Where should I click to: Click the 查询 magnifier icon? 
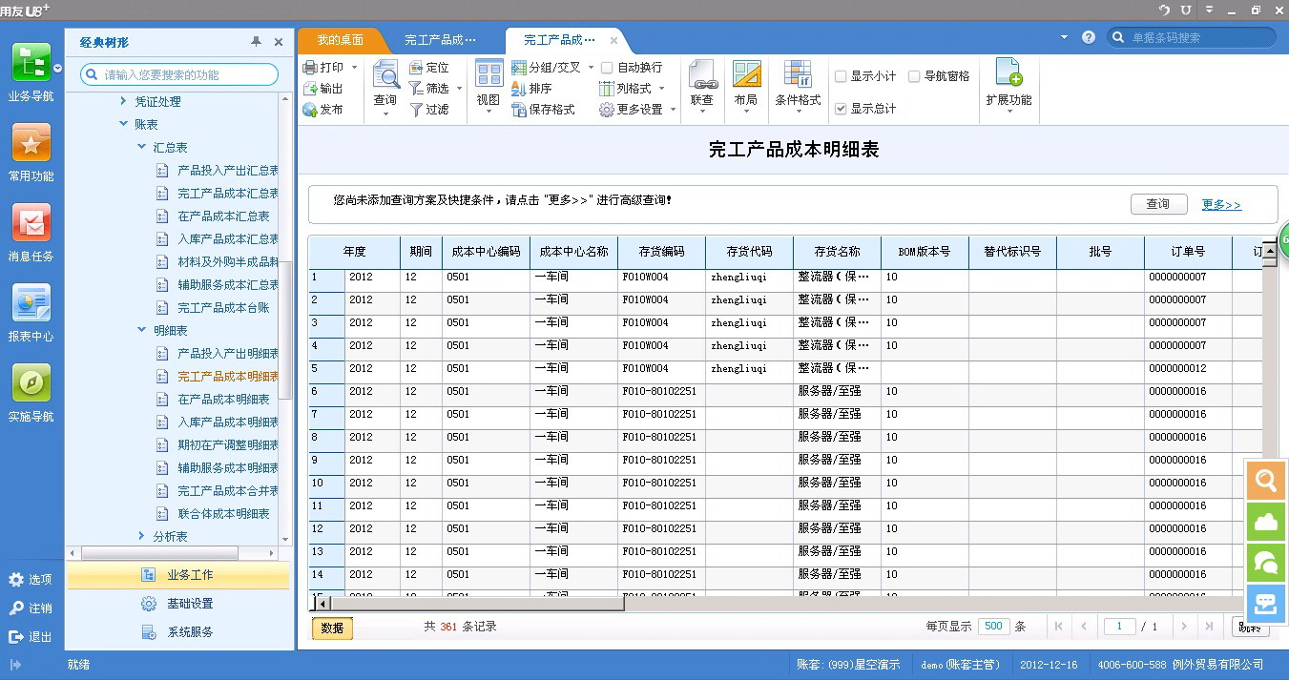point(385,74)
